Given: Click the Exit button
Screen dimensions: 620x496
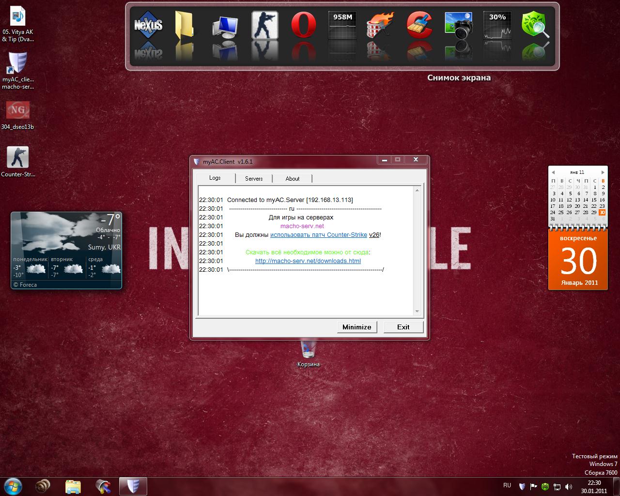Looking at the screenshot, I should point(403,327).
